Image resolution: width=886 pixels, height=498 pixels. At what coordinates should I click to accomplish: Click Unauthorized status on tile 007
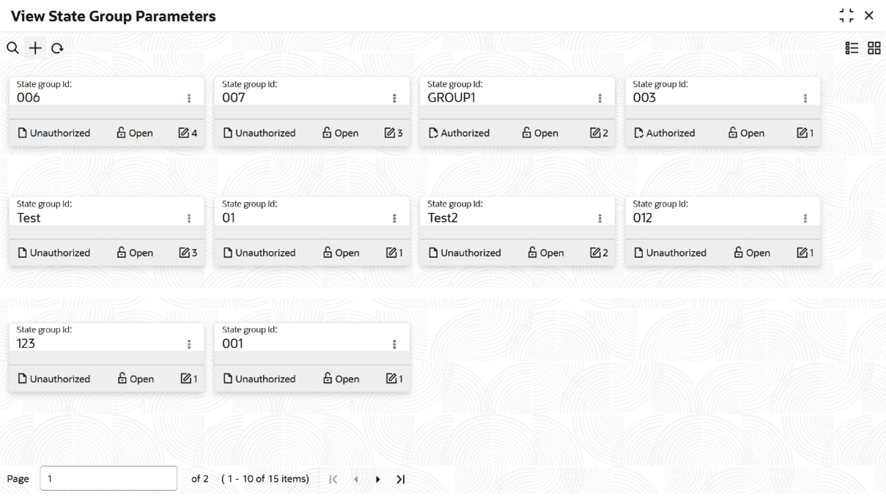tap(258, 133)
